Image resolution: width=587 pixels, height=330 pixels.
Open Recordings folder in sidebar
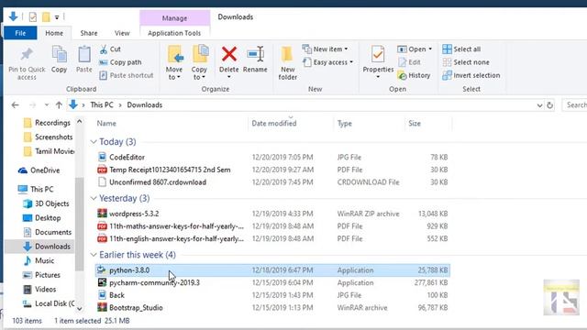click(x=47, y=123)
